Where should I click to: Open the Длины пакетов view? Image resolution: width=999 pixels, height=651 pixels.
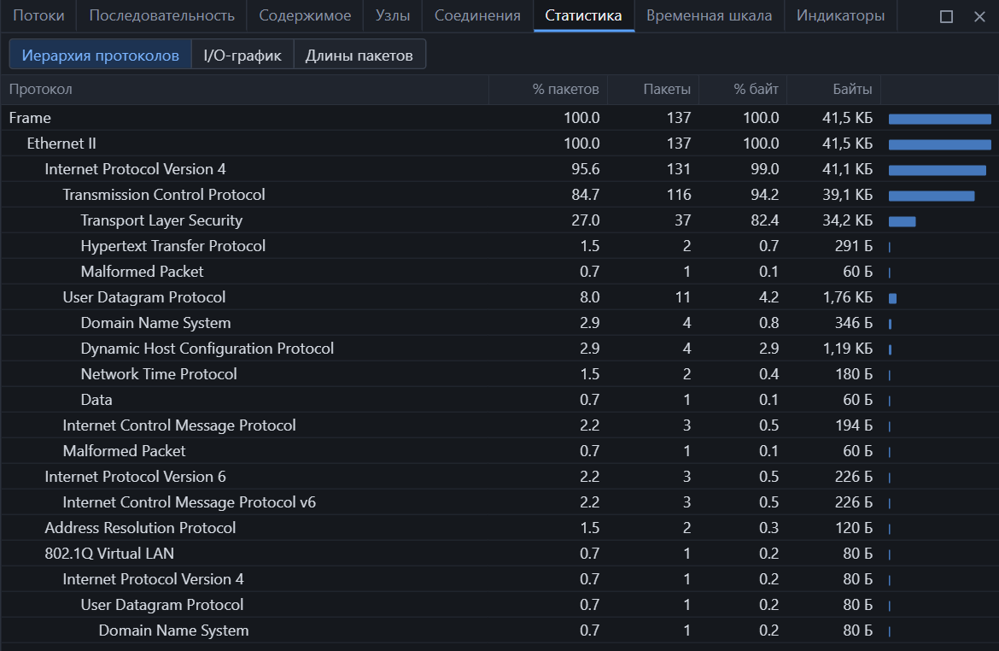tap(359, 55)
